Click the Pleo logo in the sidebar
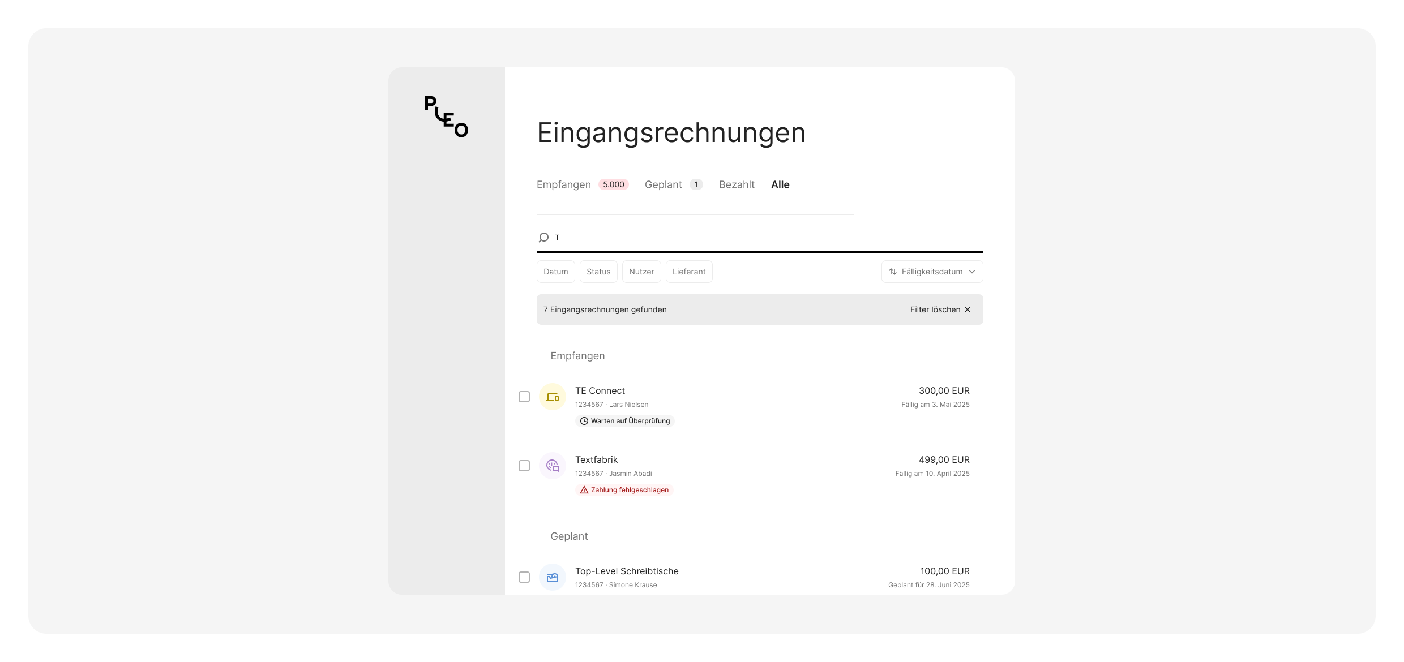1404x662 pixels. 446,117
